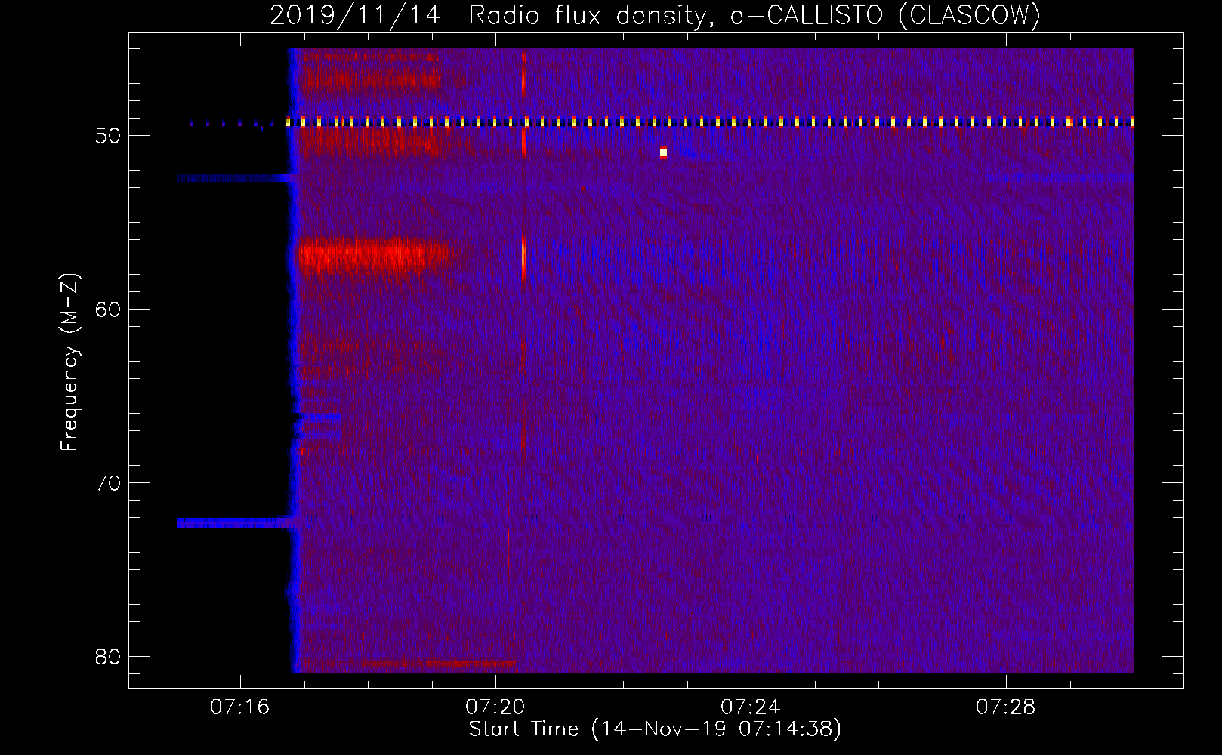Click the plot title "2019/11/14 Radio flux density, e-CALLISTO (GLASGOW)"
Image resolution: width=1222 pixels, height=755 pixels.
click(655, 15)
